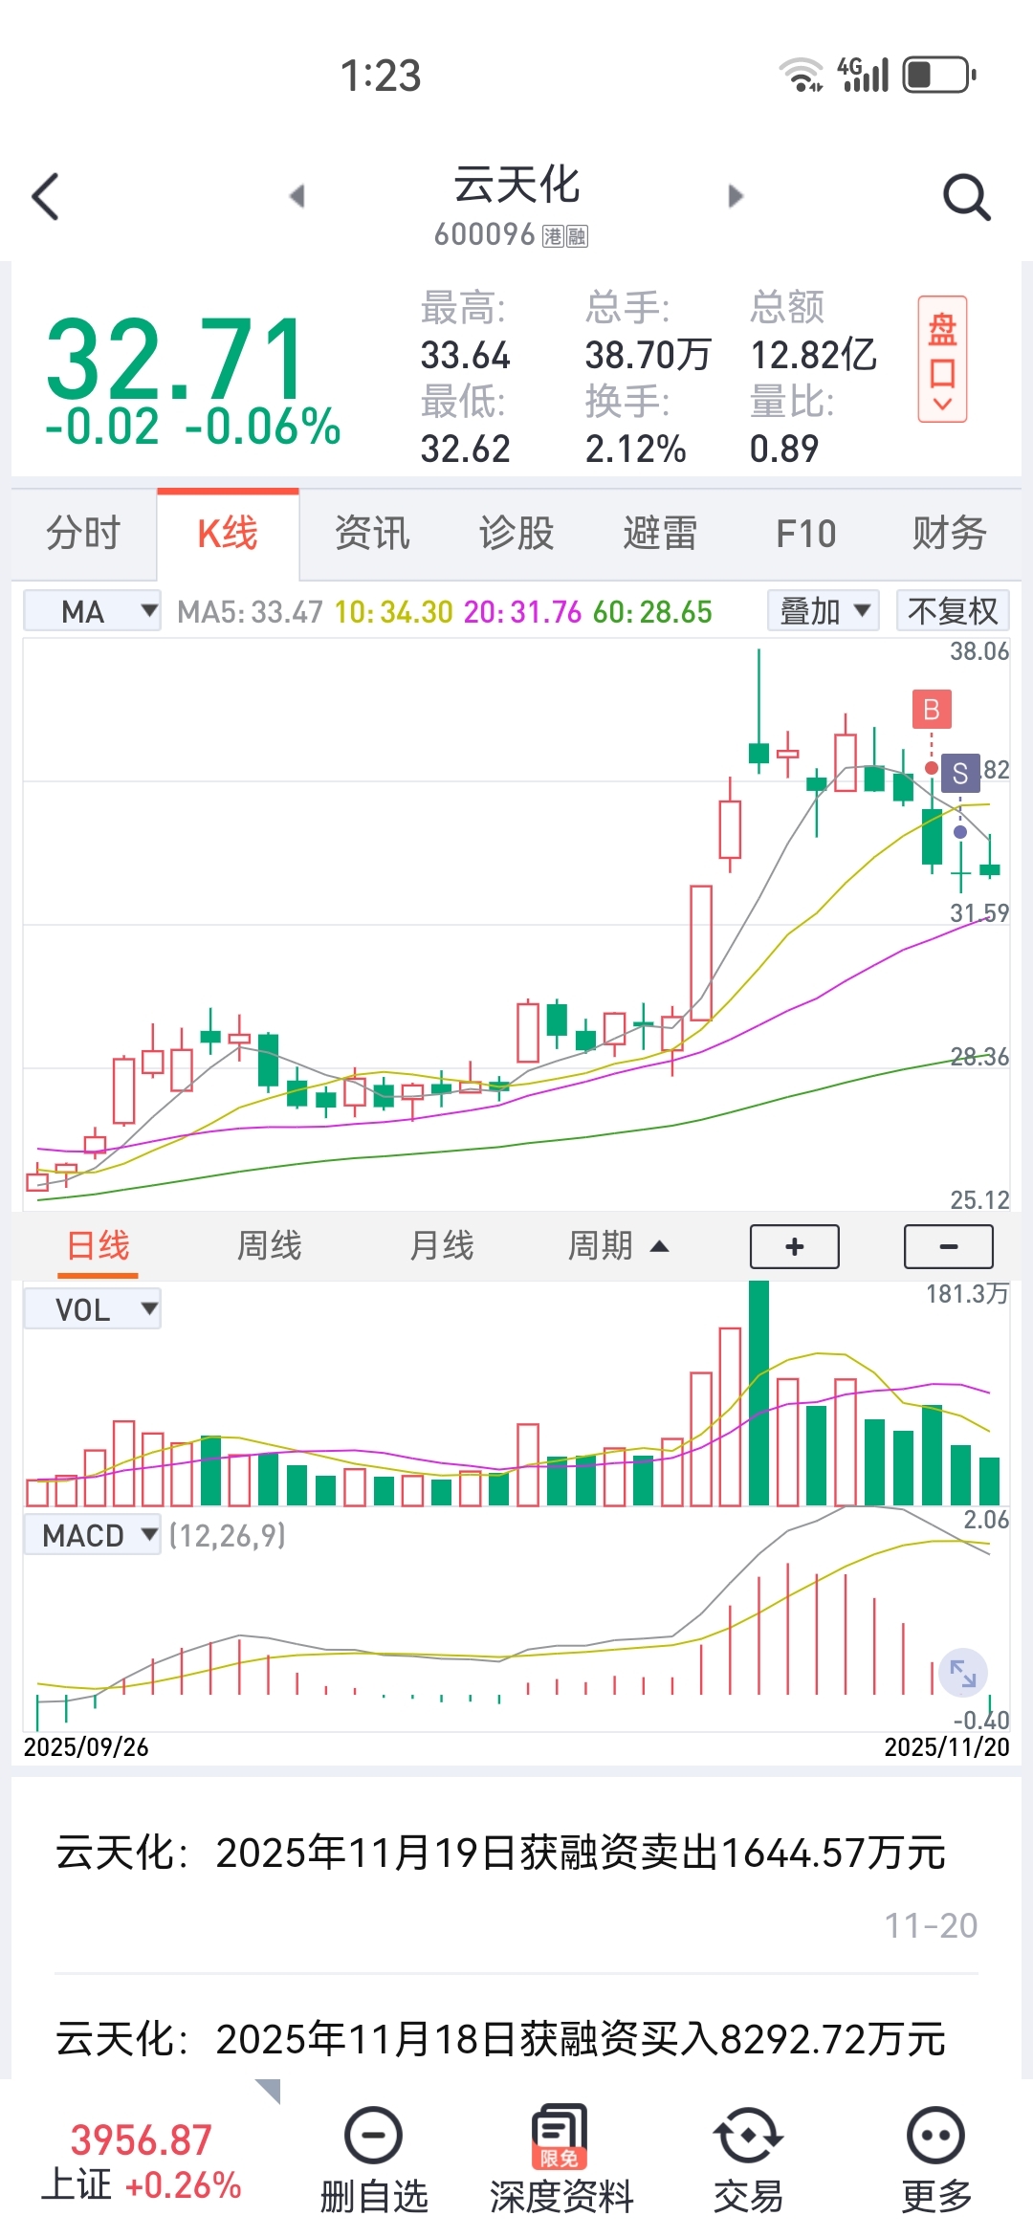The image size is (1033, 2238).
Task: Tap the 港 badge next to the stock code
Action: (x=553, y=236)
